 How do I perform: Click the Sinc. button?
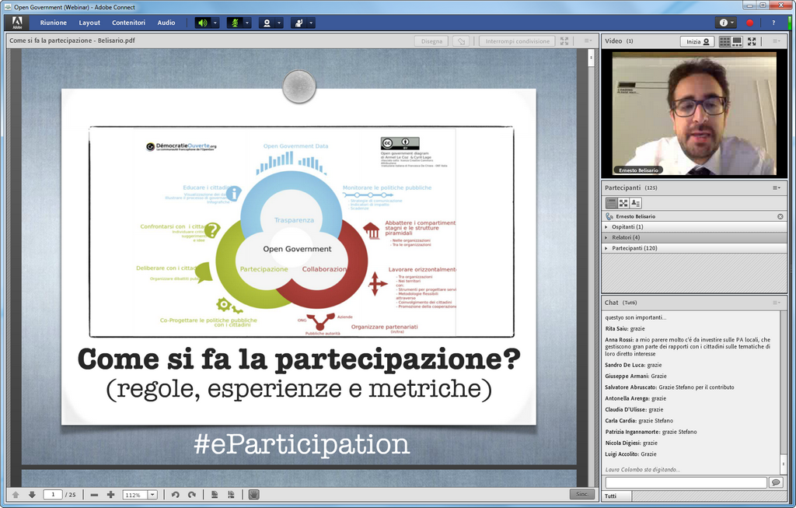click(582, 494)
